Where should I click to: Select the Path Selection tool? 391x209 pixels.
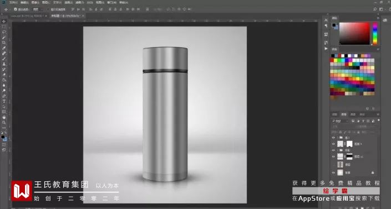(x=4, y=107)
